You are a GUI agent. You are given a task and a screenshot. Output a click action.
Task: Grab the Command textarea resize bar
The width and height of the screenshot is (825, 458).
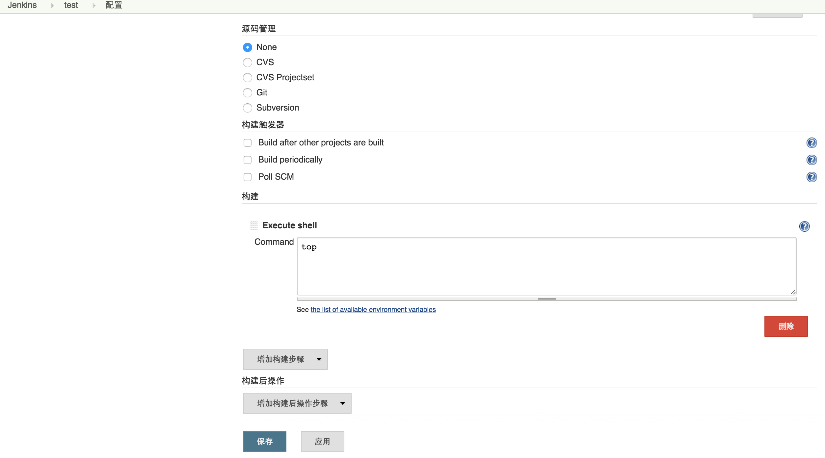pos(546,299)
